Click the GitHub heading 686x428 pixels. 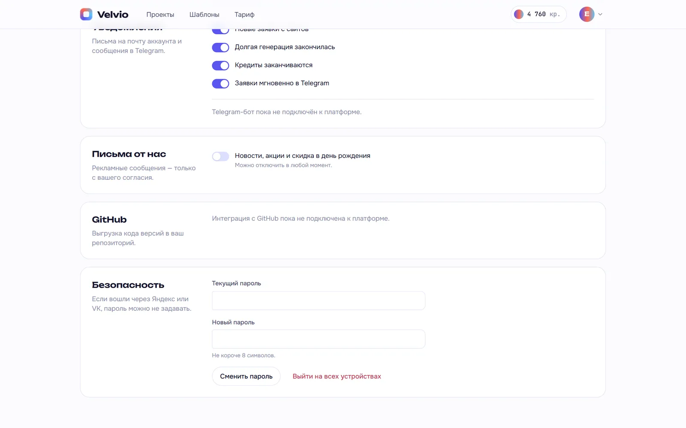click(109, 220)
